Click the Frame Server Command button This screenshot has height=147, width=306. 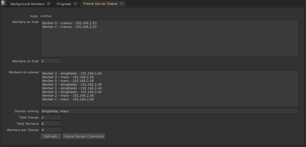[84, 136]
